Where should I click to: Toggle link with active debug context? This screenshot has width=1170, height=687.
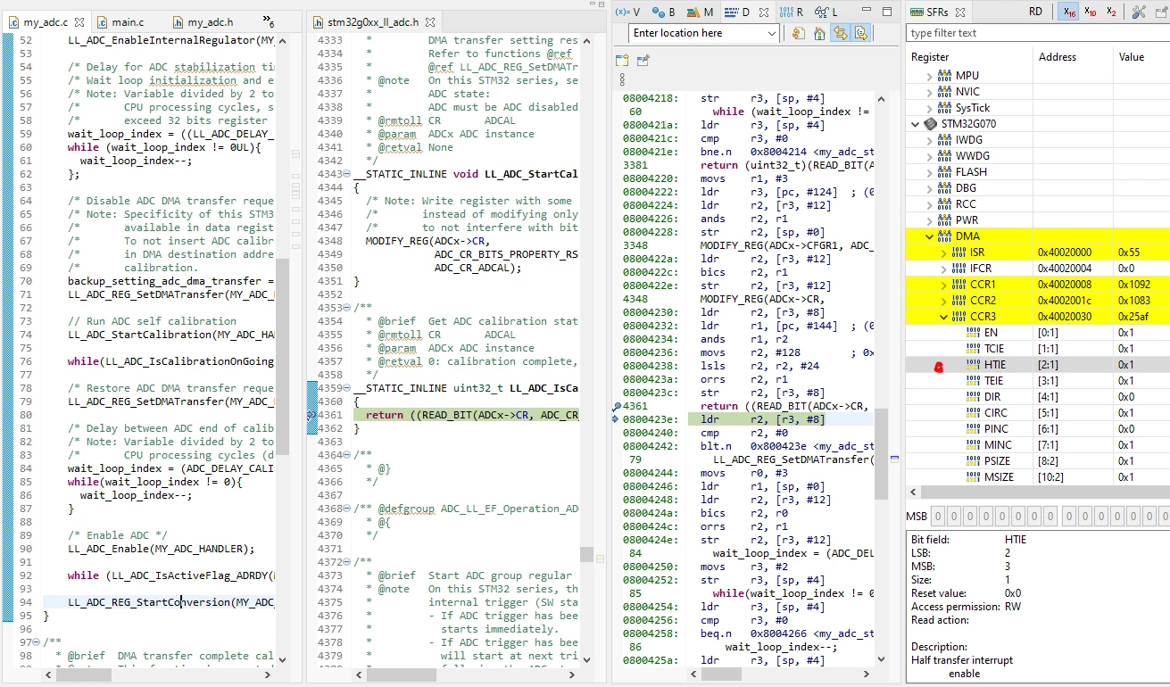(840, 33)
